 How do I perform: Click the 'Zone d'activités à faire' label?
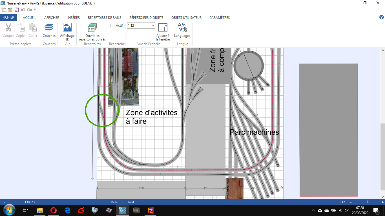[x=152, y=117]
